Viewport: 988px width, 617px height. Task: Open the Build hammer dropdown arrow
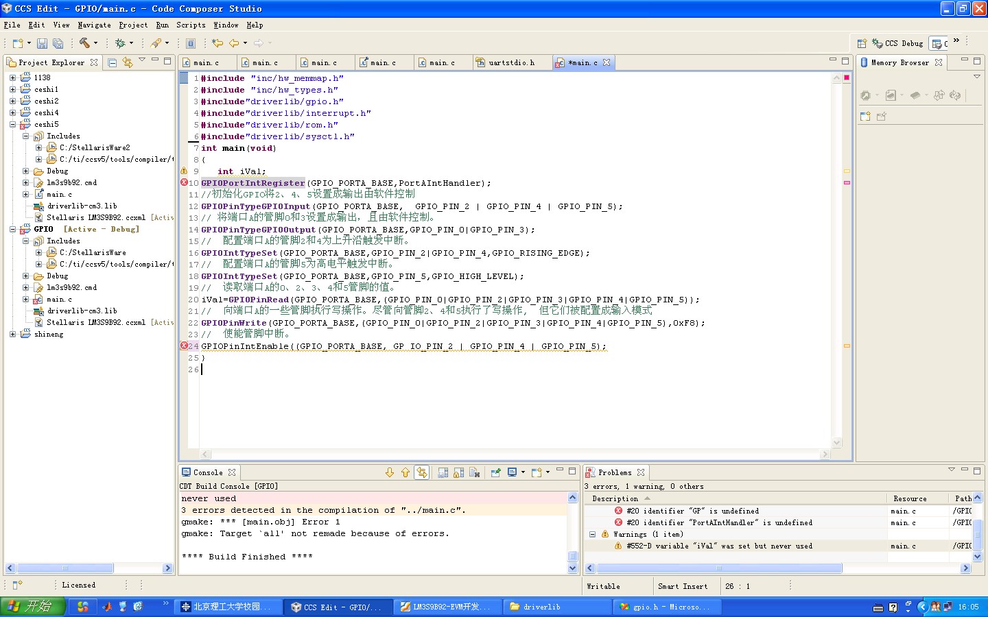[x=95, y=43]
